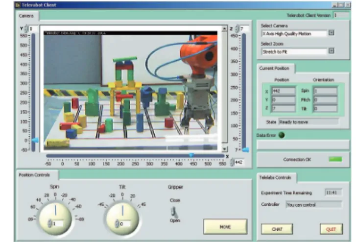Click the vertical Z axis slider thumb
The height and width of the screenshot is (242, 356).
(246, 149)
